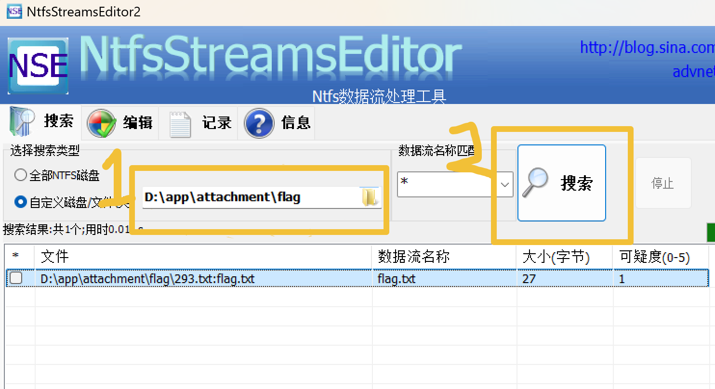
Task: Sort by the 大小(字节) column header
Action: pos(565,258)
